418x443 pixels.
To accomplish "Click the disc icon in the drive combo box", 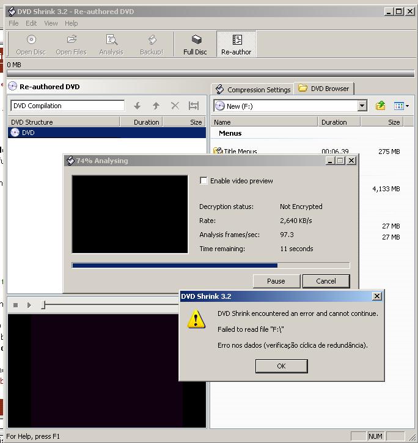I will 220,106.
